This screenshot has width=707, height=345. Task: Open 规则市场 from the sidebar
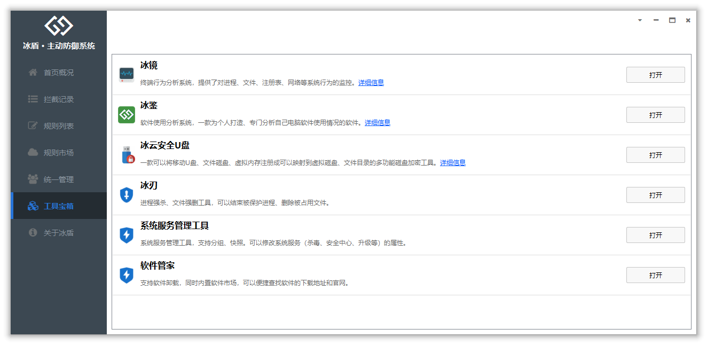pos(59,153)
